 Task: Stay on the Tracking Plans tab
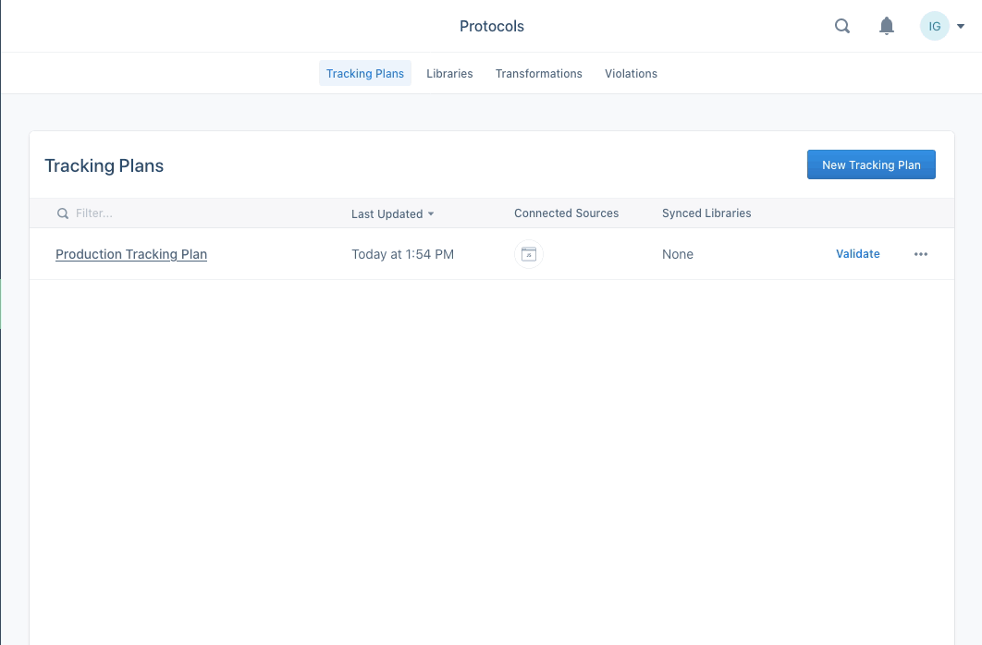coord(364,72)
